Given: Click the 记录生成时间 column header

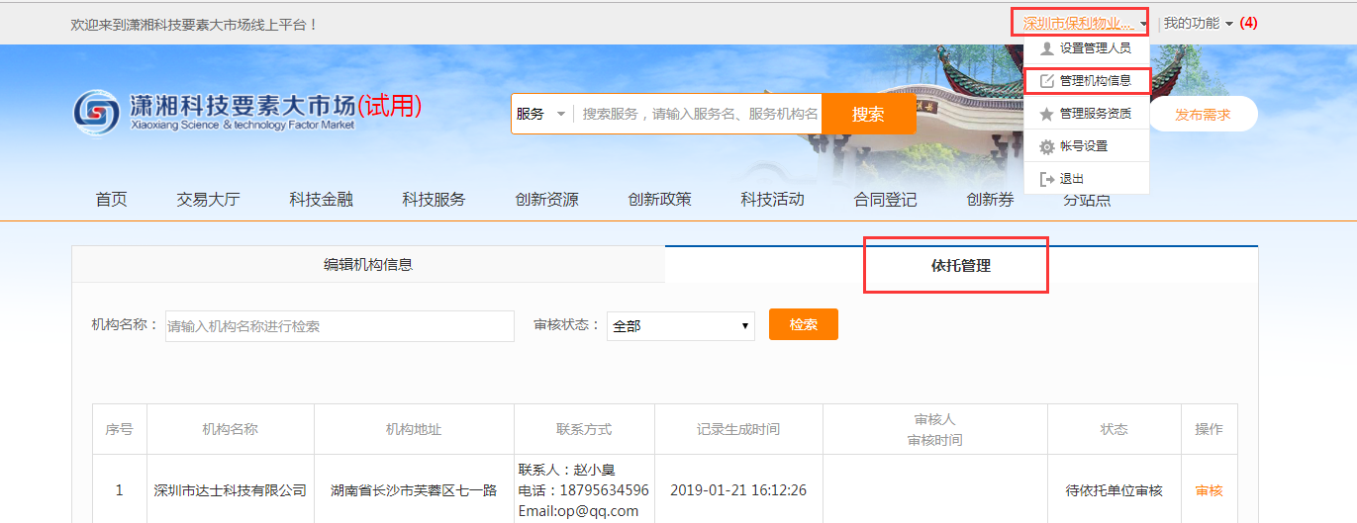Looking at the screenshot, I should click(x=738, y=429).
